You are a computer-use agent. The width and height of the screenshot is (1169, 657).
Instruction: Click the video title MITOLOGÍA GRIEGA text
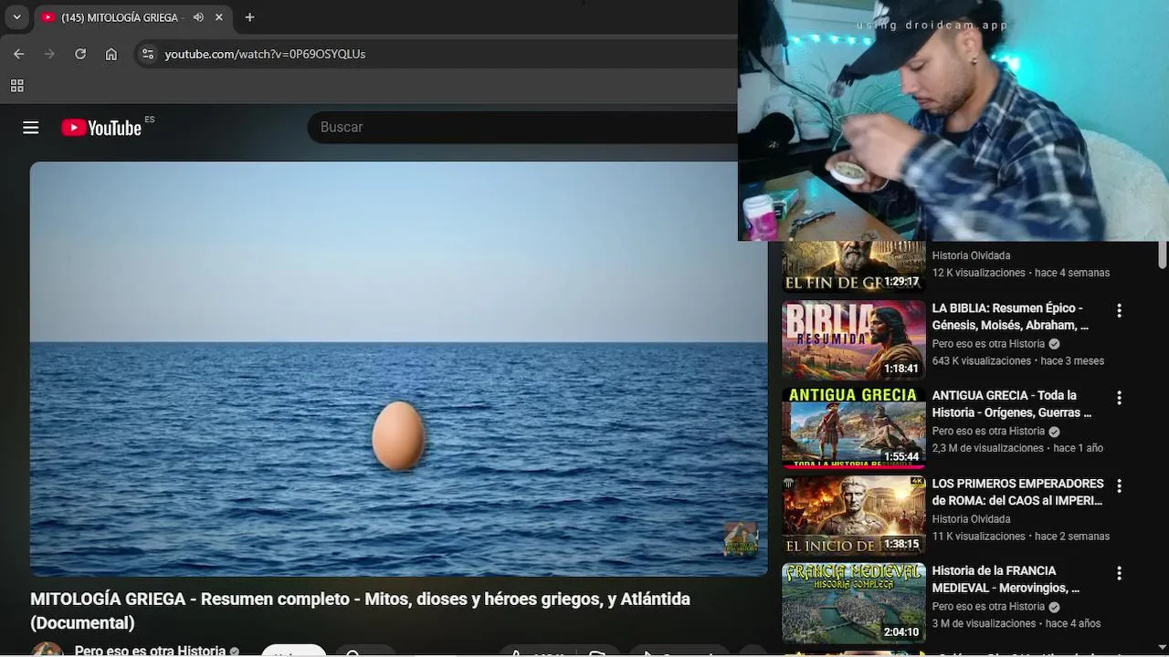coord(360,610)
